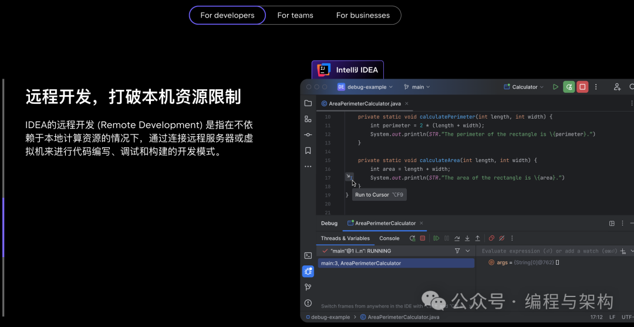Open the Commit tool window icon
This screenshot has width=634, height=327.
pos(308,134)
